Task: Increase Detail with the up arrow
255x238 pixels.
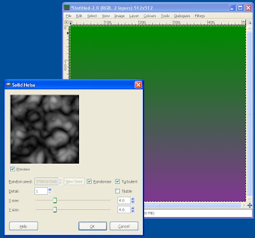Action: click(50, 190)
